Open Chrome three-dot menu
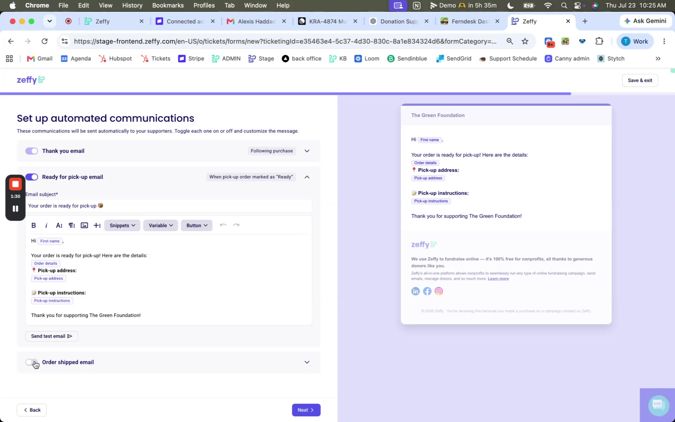This screenshot has height=422, width=675. (x=664, y=41)
